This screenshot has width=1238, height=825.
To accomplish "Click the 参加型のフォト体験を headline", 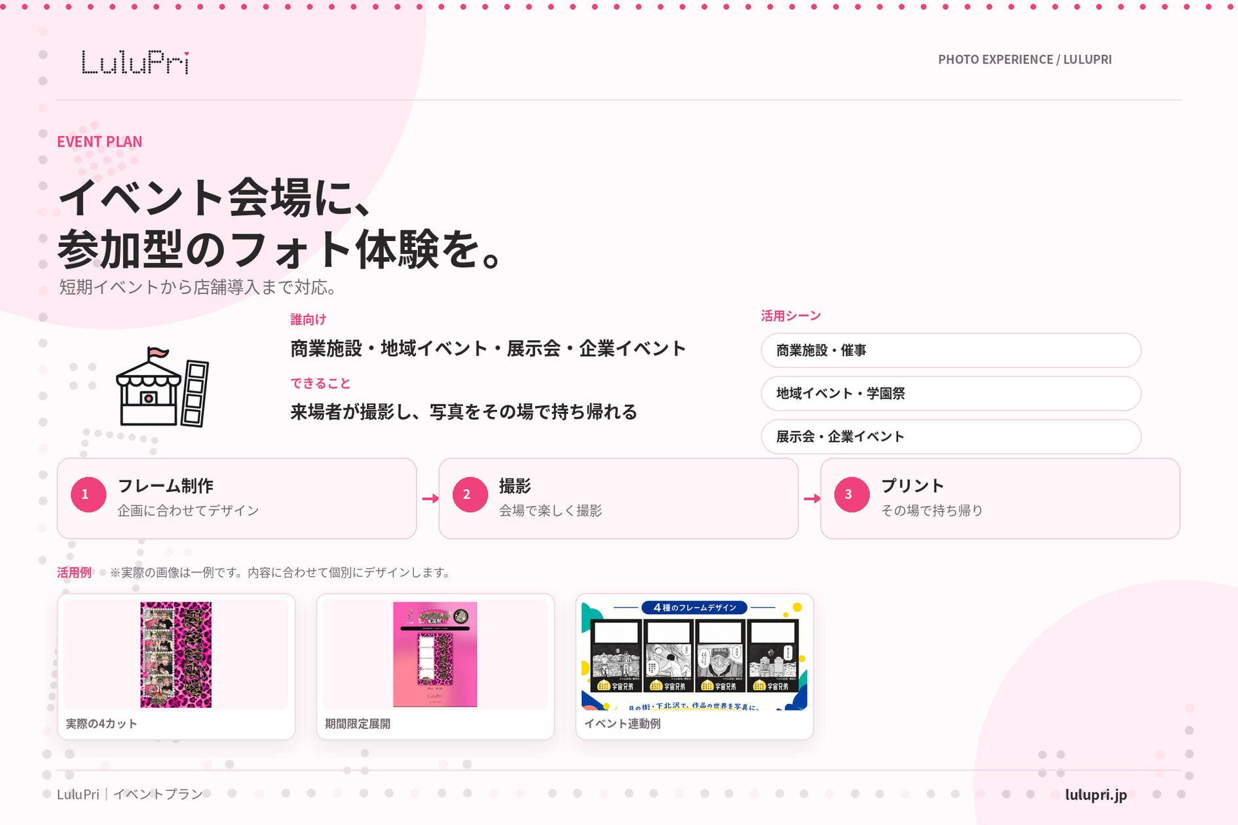I will 280,249.
